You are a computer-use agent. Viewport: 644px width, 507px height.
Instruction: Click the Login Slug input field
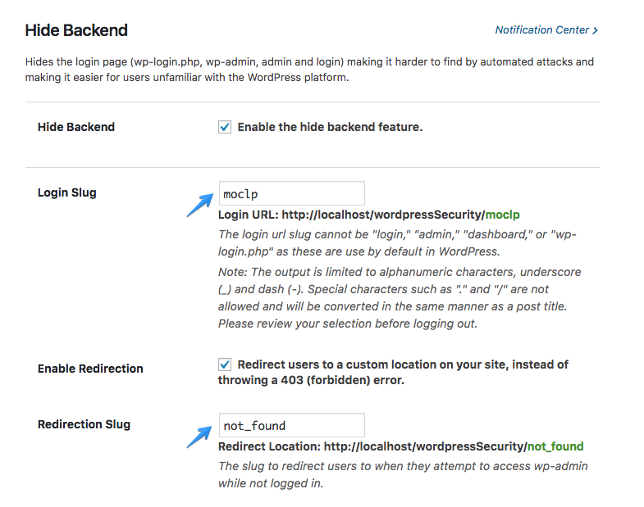pos(291,193)
